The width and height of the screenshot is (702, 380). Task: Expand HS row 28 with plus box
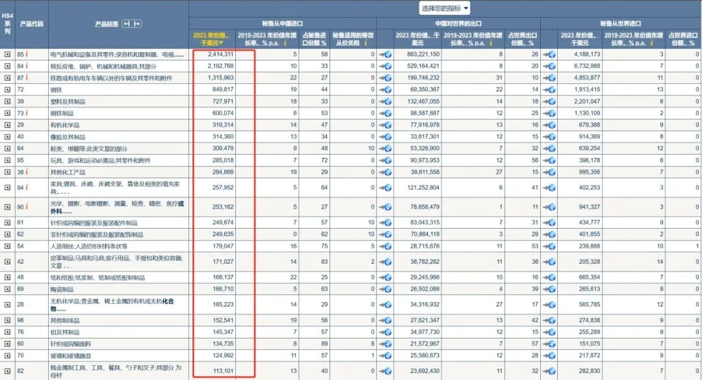click(8, 305)
